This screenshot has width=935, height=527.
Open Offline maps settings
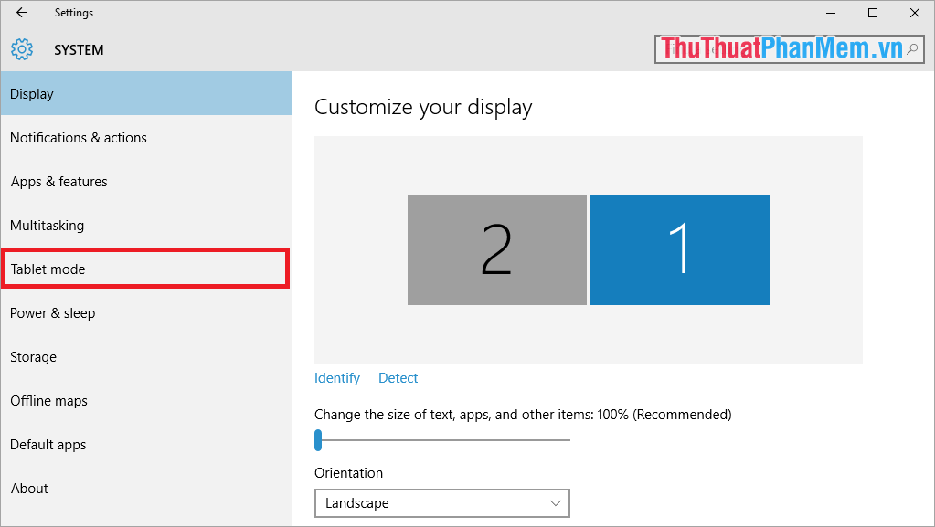coord(48,400)
